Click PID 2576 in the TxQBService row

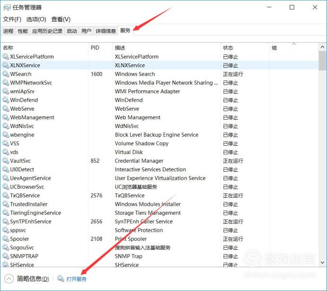(96, 195)
